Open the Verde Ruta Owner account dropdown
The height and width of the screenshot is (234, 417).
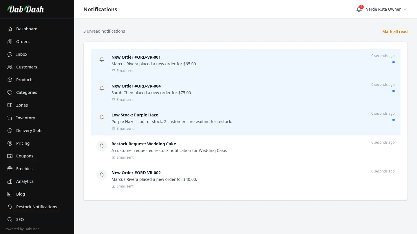pos(386,9)
